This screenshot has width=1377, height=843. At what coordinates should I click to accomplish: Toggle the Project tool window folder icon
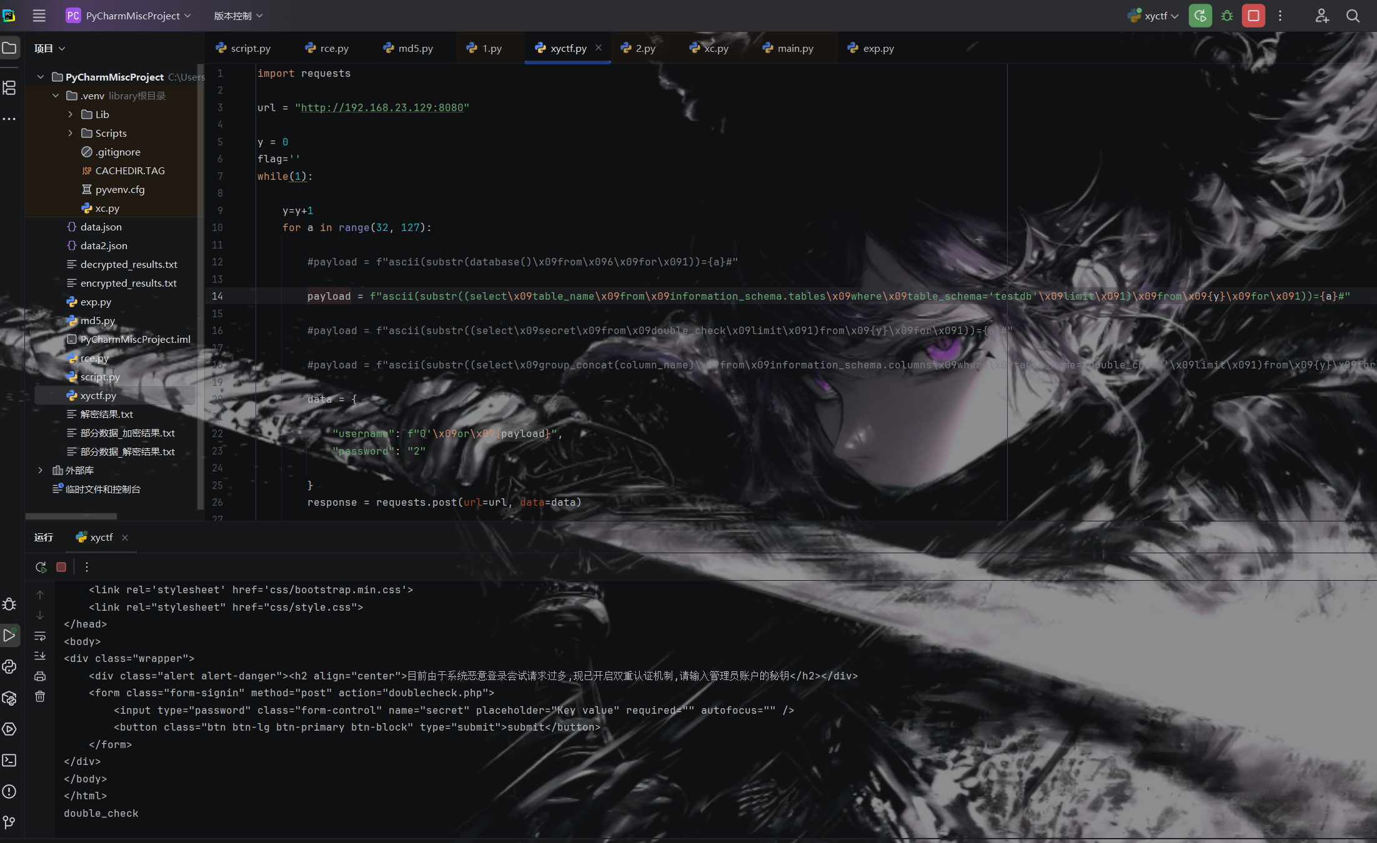9,48
